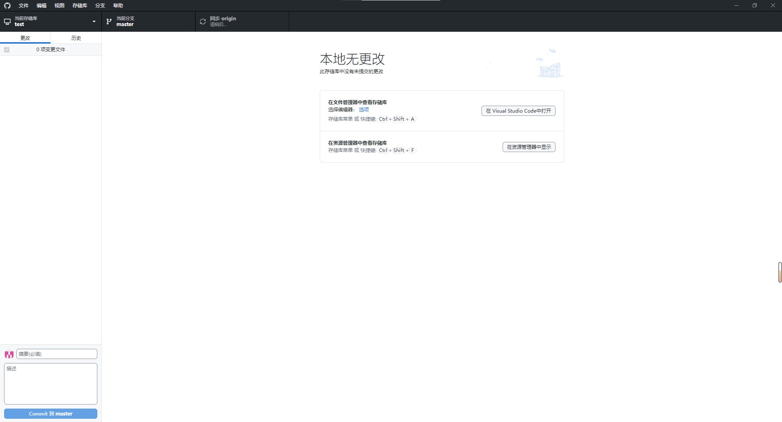Switch to the 历史 tab
The height and width of the screenshot is (422, 782).
76,38
